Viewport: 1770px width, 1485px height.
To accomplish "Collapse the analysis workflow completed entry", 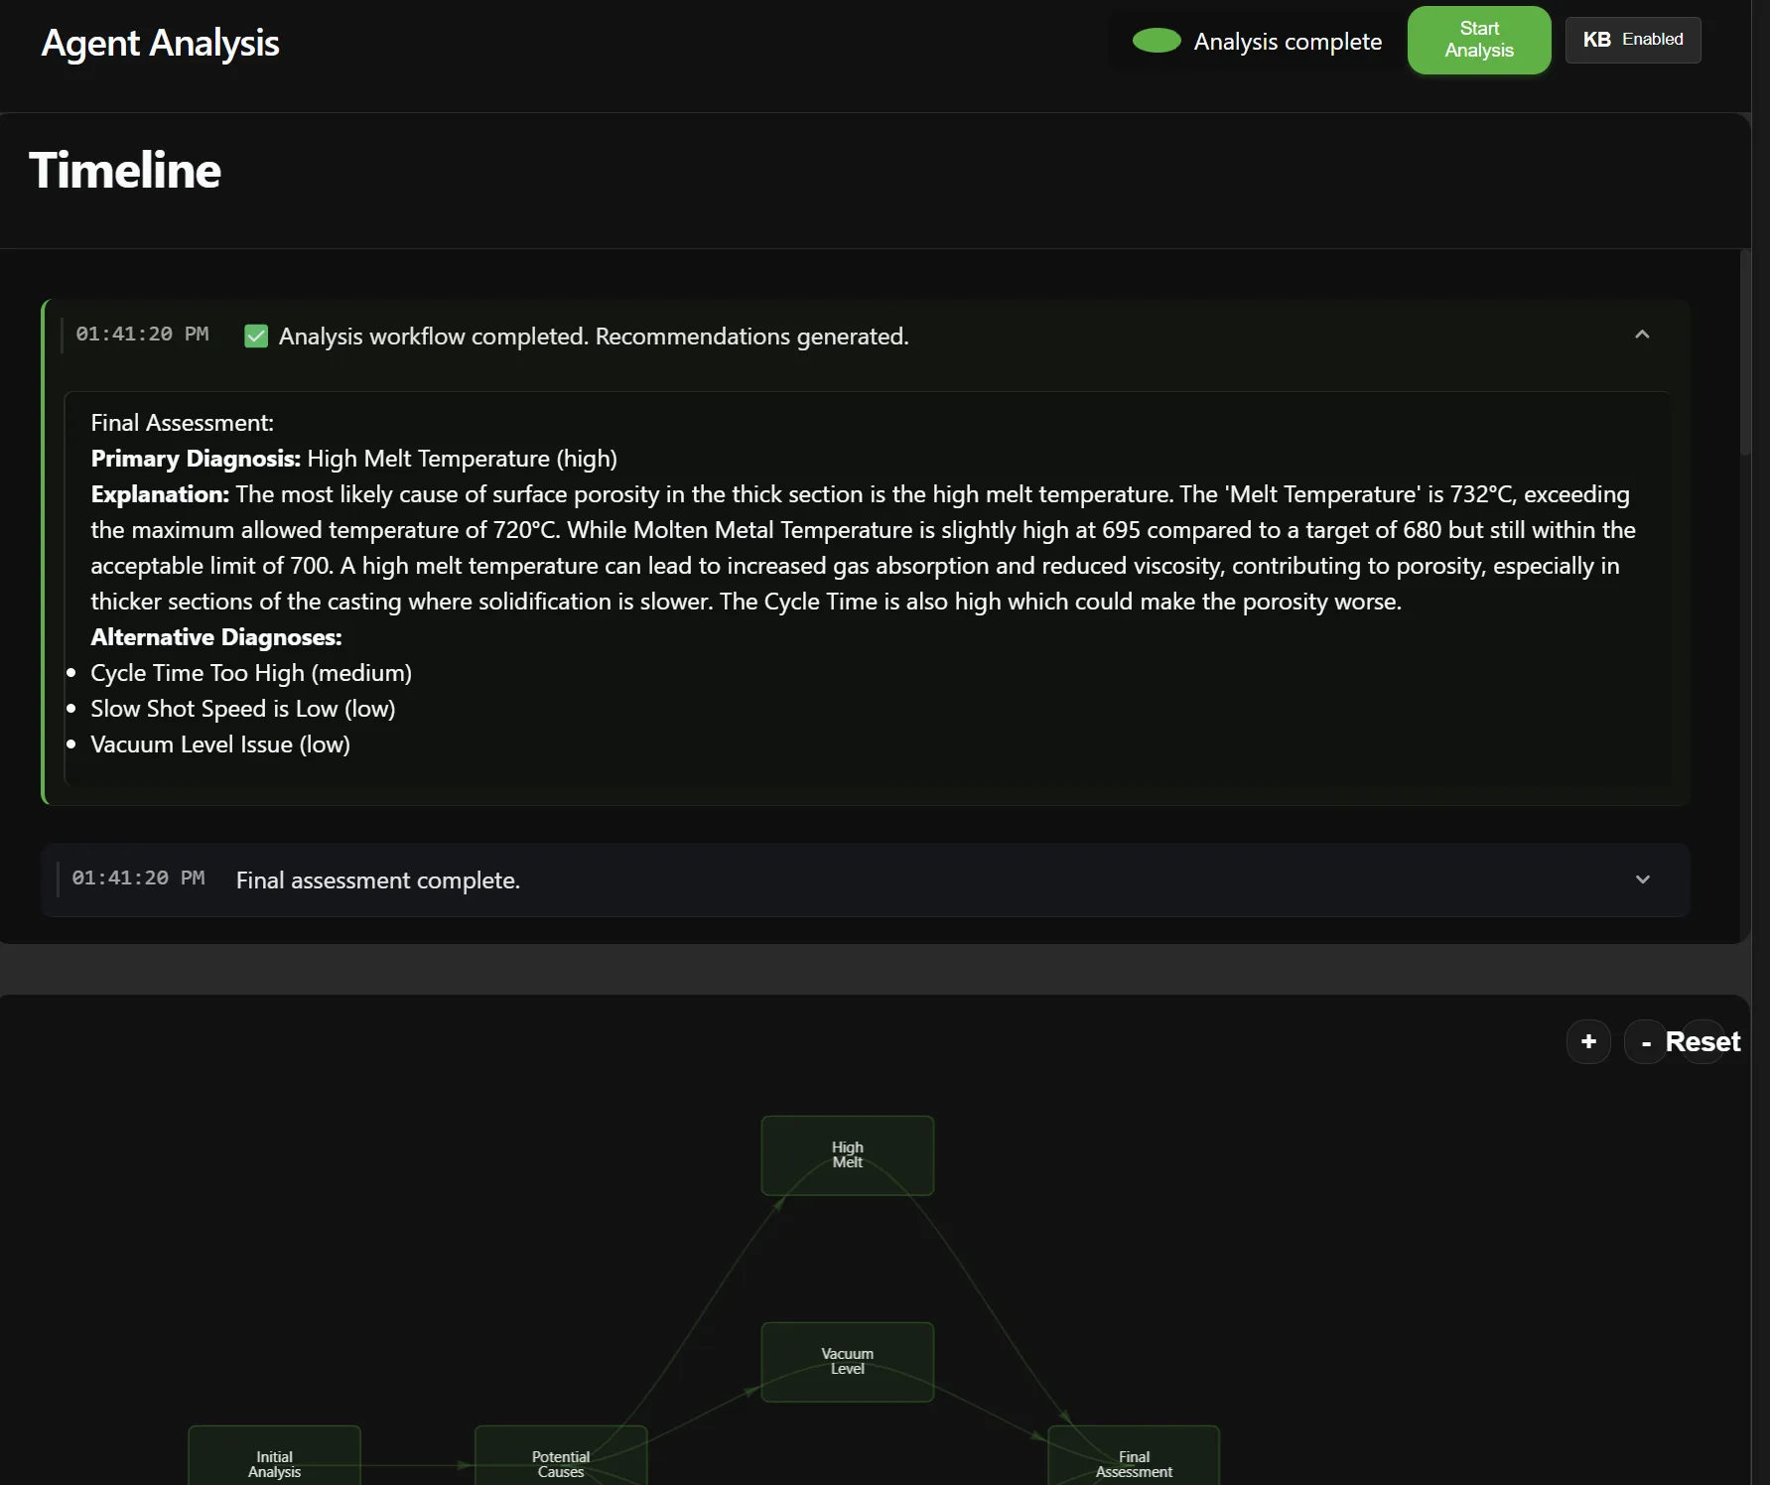I will click(1641, 336).
